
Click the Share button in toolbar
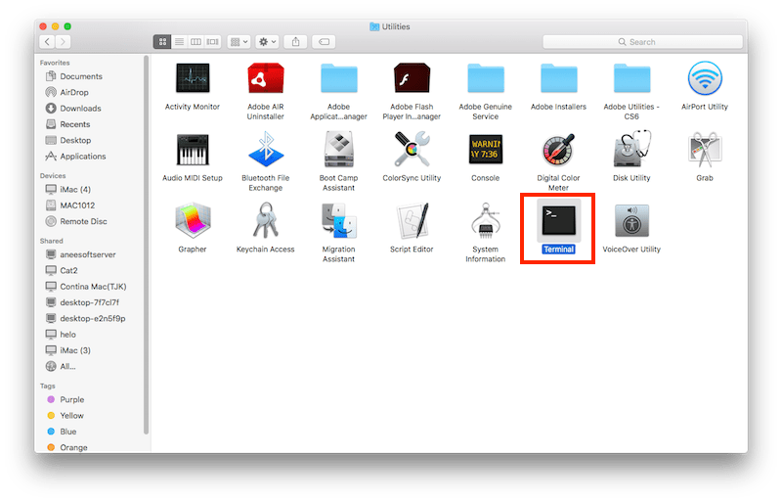(x=296, y=42)
